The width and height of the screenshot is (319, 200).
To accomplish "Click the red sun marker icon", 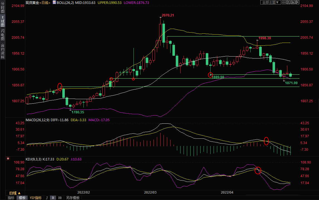I will pos(8,159).
